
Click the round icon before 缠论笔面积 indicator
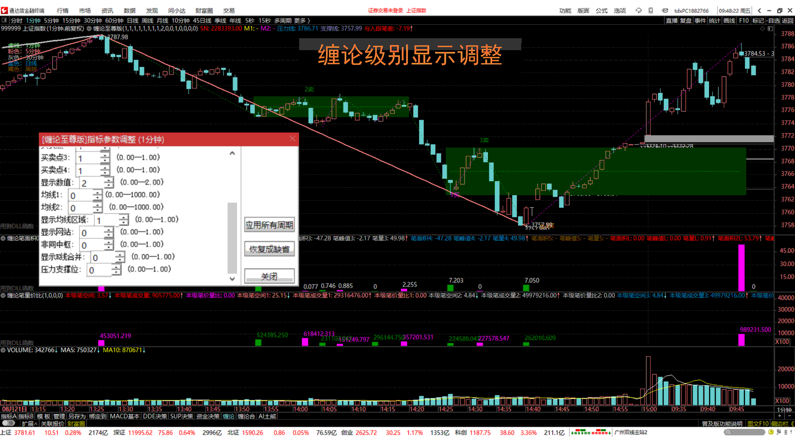(3, 238)
